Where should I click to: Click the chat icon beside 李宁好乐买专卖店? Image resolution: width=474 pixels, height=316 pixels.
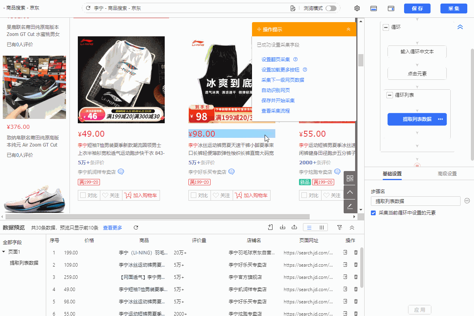pyautogui.click(x=231, y=172)
